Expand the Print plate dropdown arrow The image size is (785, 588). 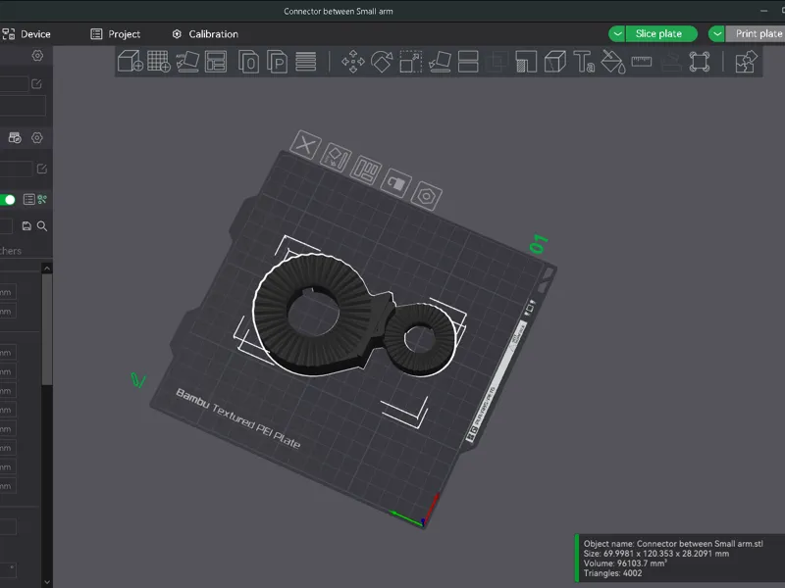[717, 33]
